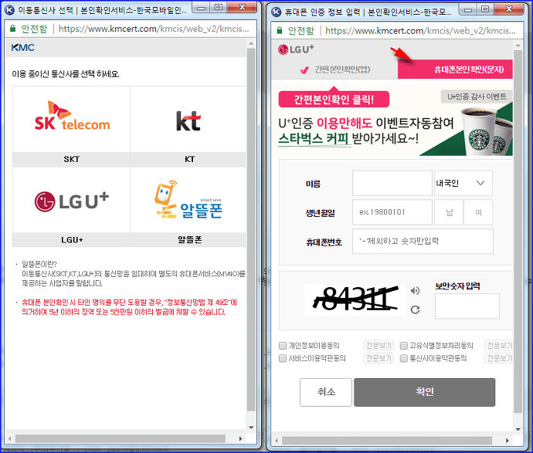This screenshot has width=533, height=453.
Task: Click the captcha image 84311
Action: pos(355,299)
